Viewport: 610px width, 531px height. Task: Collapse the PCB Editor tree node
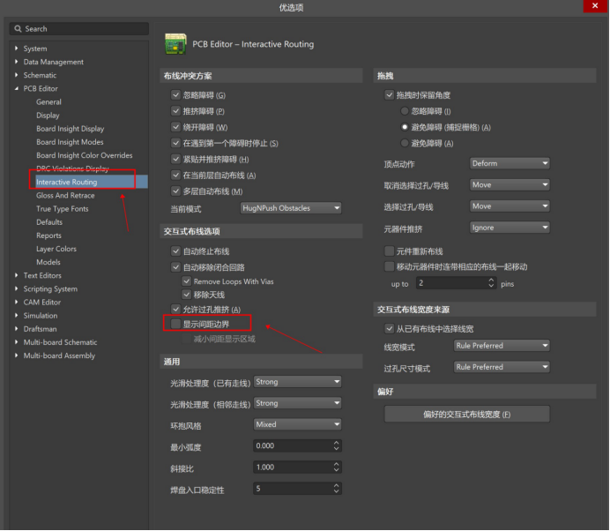click(17, 88)
